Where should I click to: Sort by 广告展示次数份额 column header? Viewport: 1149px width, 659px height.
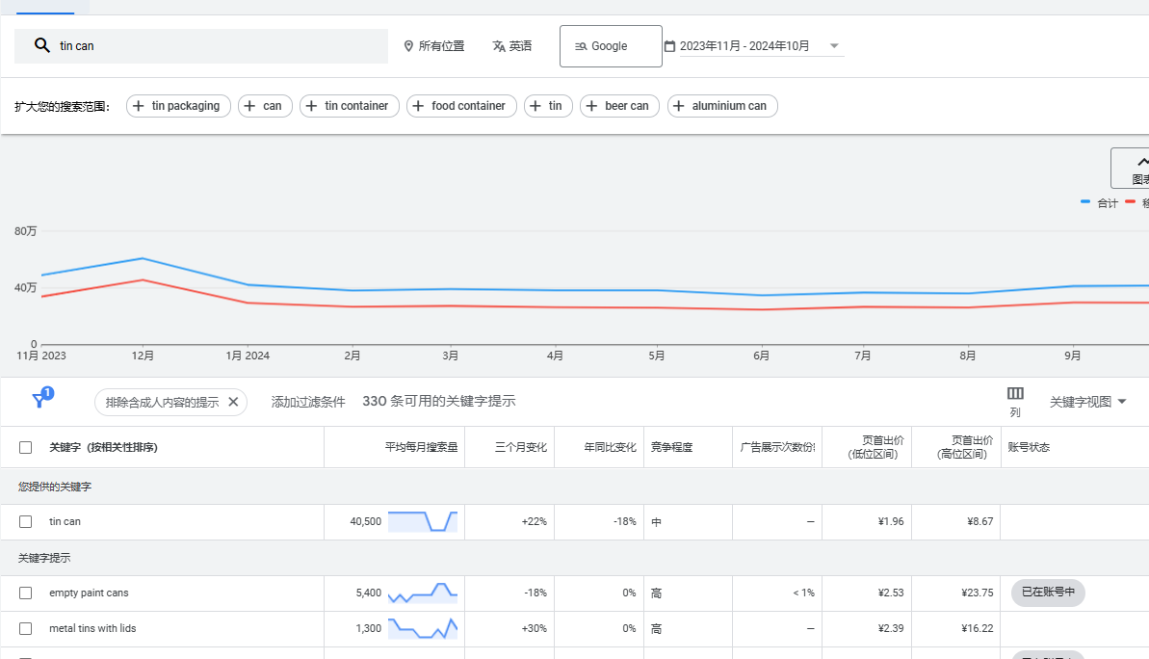tap(777, 447)
